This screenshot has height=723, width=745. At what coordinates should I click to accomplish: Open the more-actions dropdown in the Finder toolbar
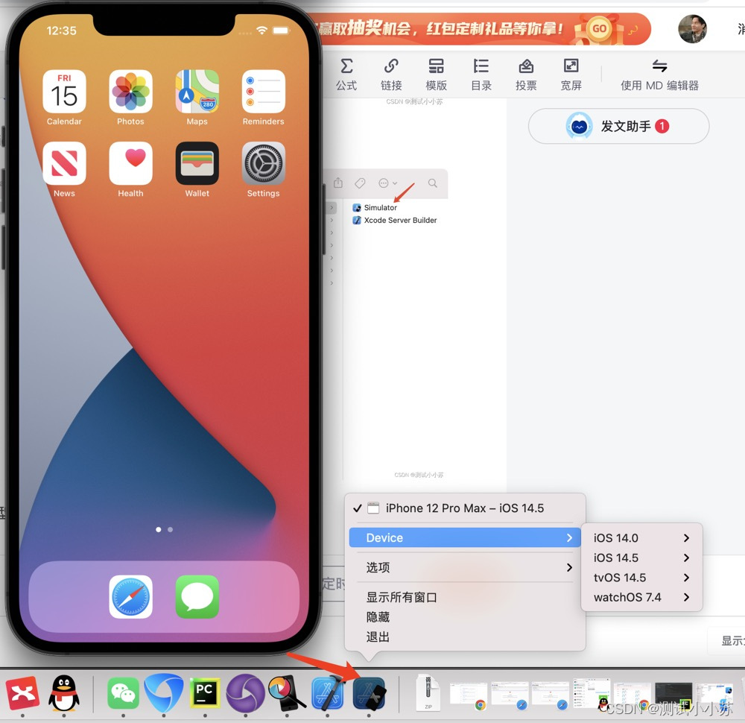coord(387,183)
